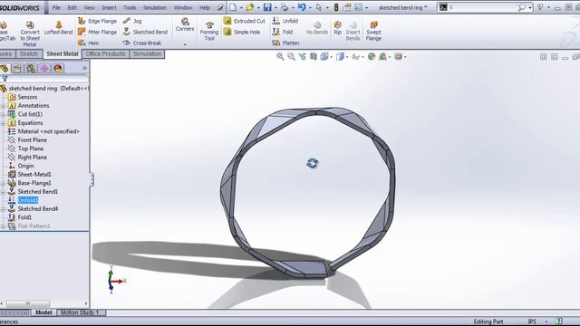Click the Zoom to Area icon
Viewport: 580px width, 326px height.
coord(291,56)
